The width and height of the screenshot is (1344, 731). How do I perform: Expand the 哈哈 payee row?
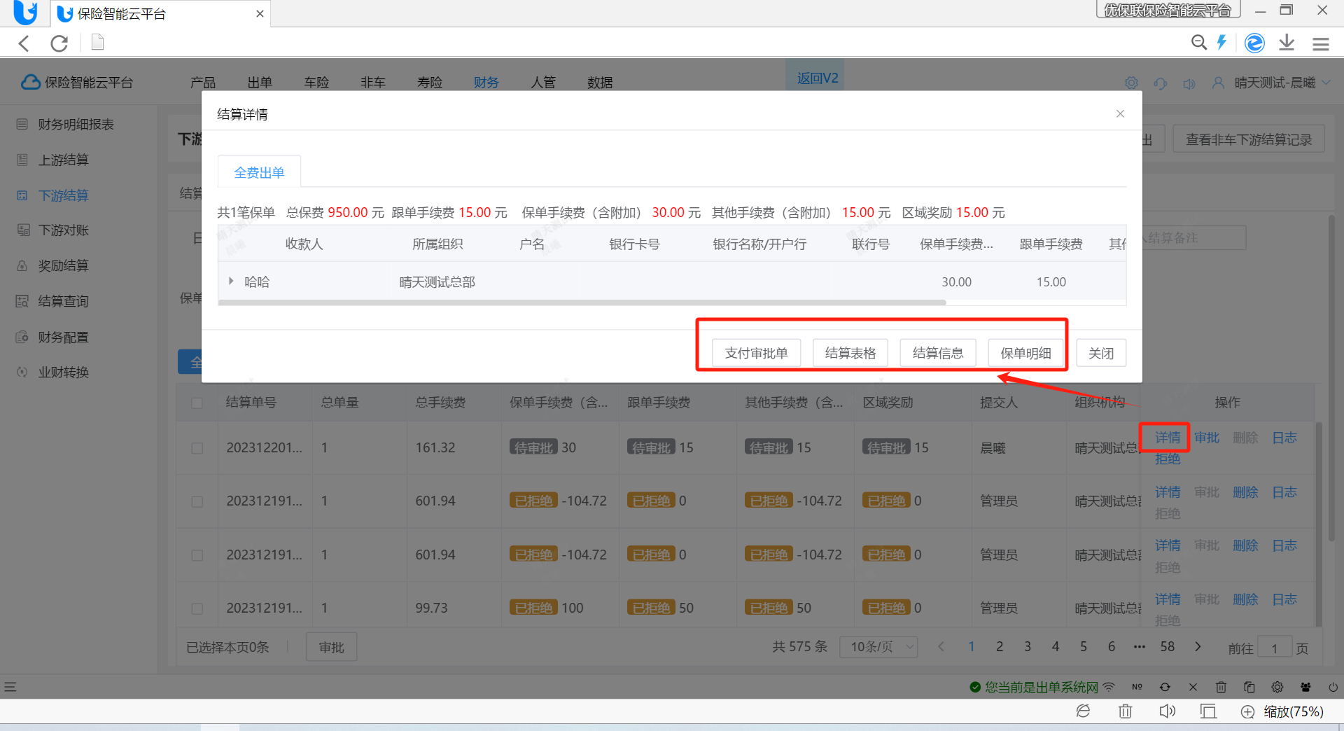pos(231,281)
